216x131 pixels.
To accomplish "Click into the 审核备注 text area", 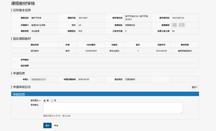I will pos(113,108).
